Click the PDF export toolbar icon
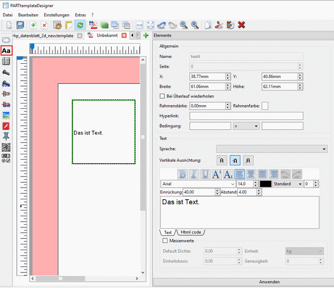This screenshot has width=334, height=288. 93,25
